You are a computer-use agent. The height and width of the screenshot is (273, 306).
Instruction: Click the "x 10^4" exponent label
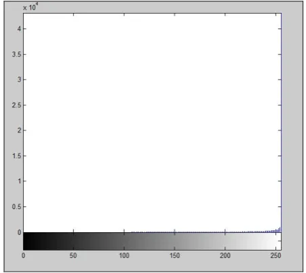pos(31,7)
